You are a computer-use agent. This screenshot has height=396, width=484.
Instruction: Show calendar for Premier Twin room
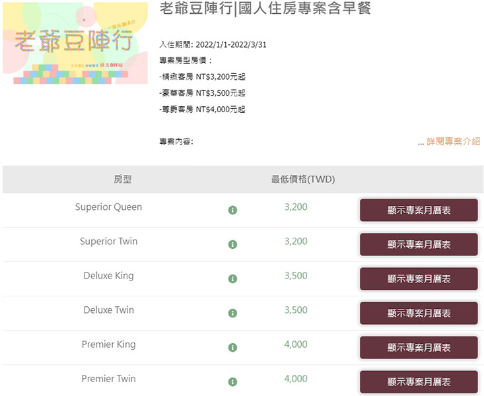pyautogui.click(x=419, y=381)
